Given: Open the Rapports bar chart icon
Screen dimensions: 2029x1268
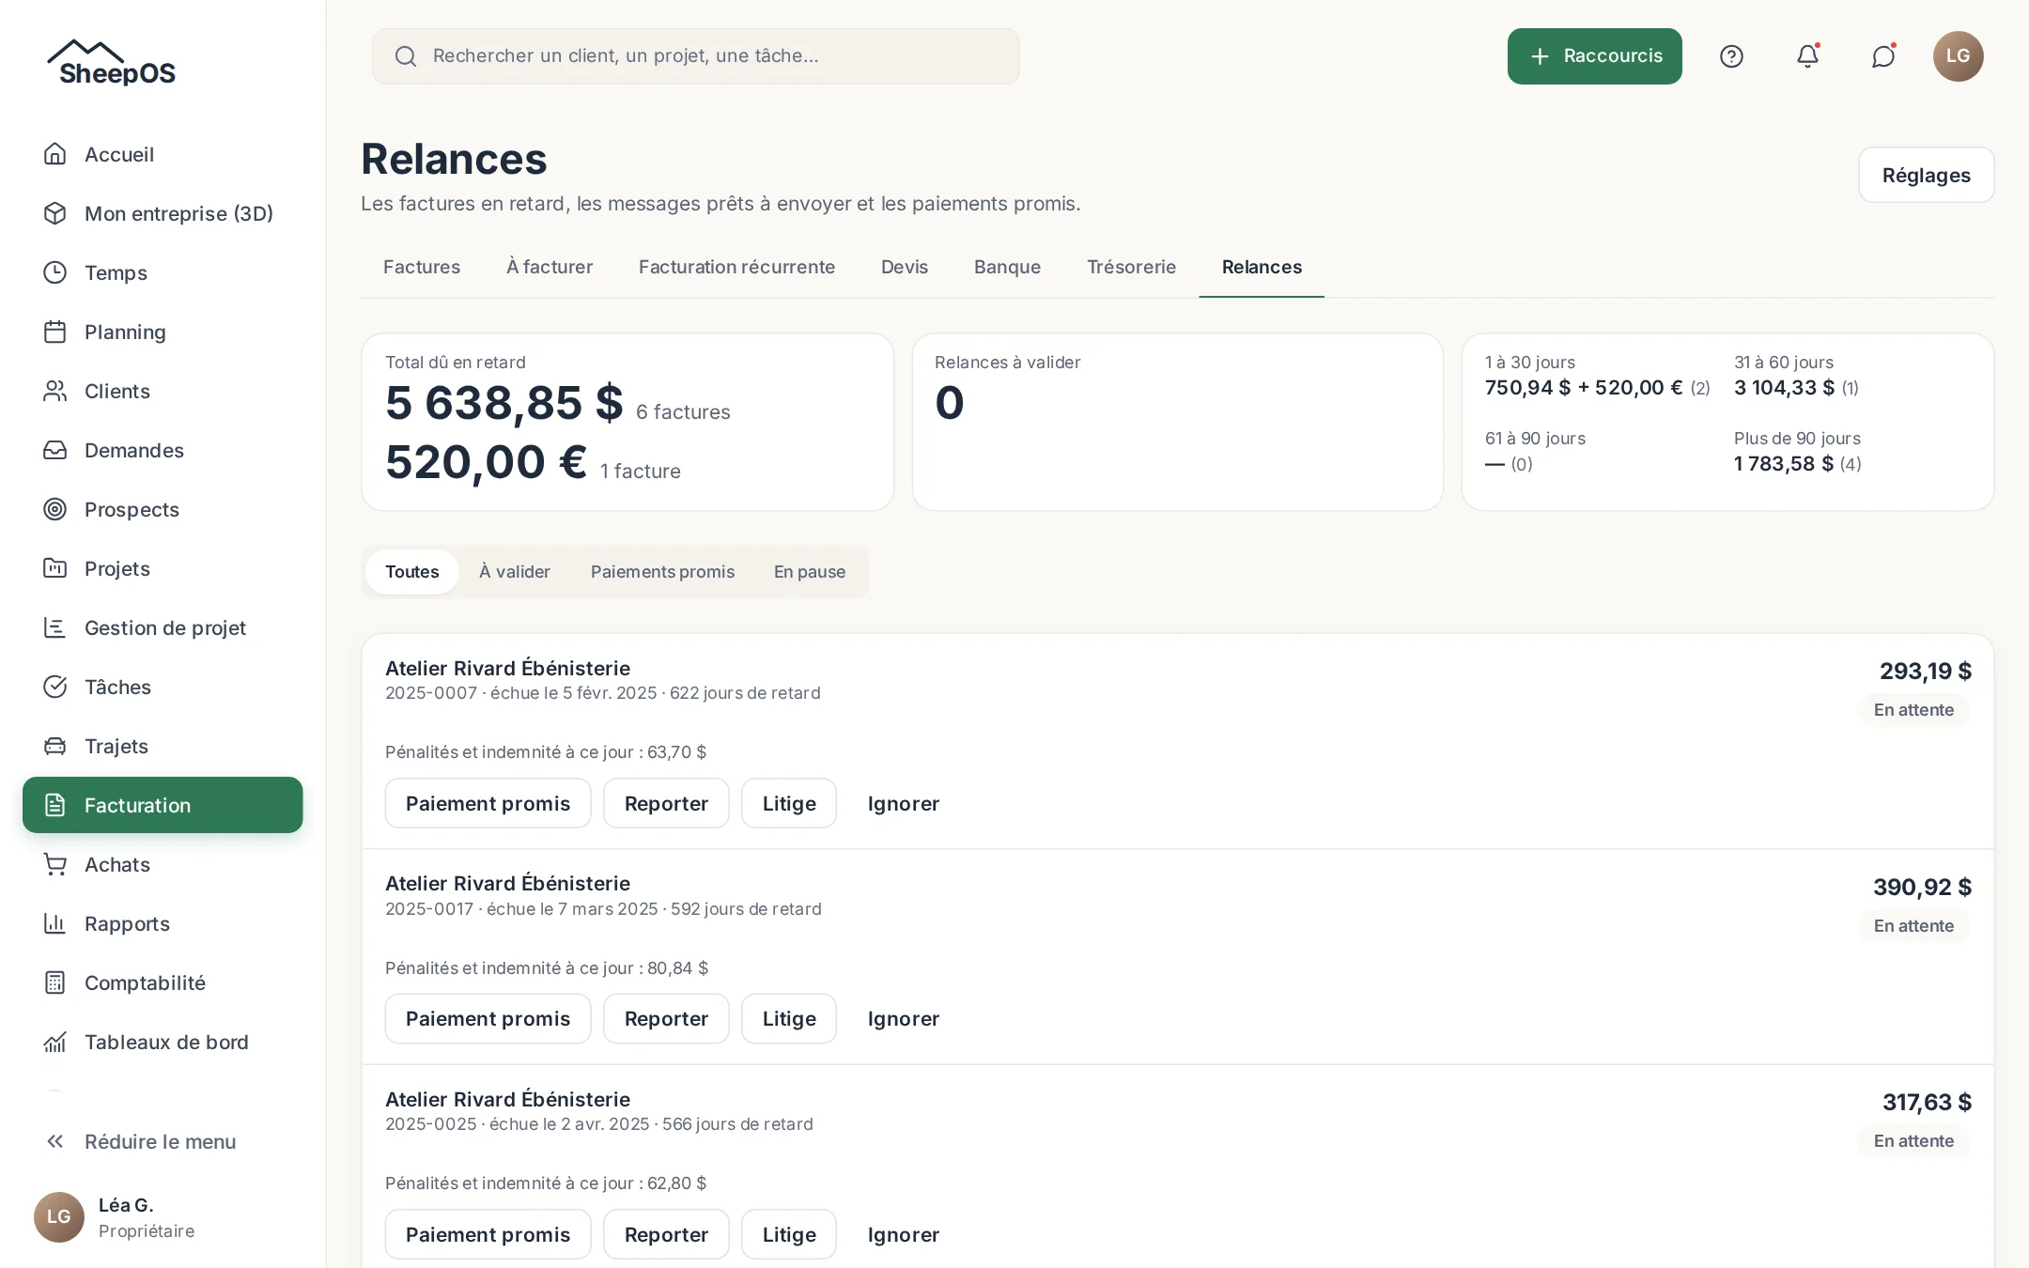Looking at the screenshot, I should (55, 923).
